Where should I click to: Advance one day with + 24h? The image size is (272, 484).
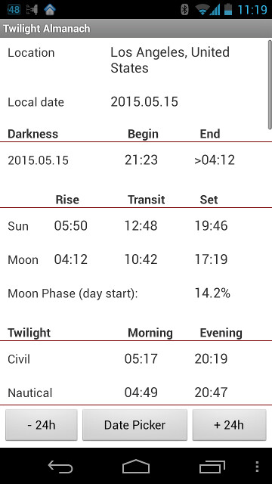tap(229, 425)
